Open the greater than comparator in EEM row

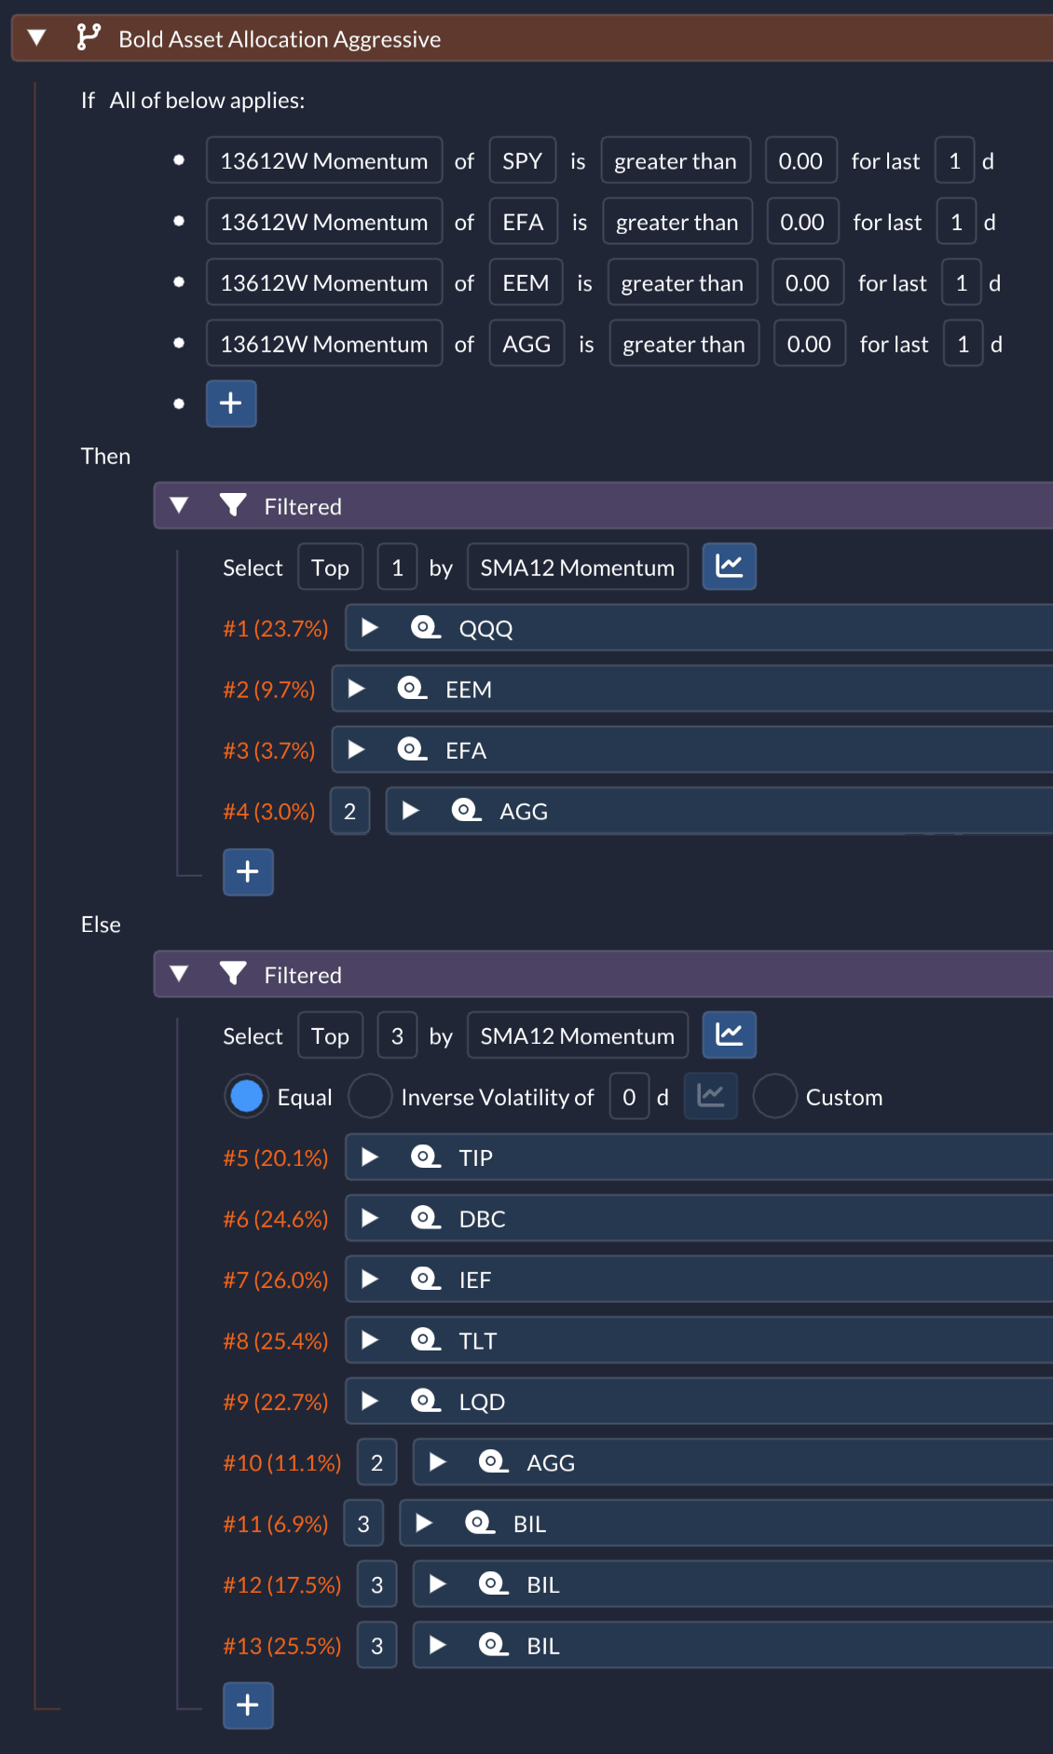682,283
